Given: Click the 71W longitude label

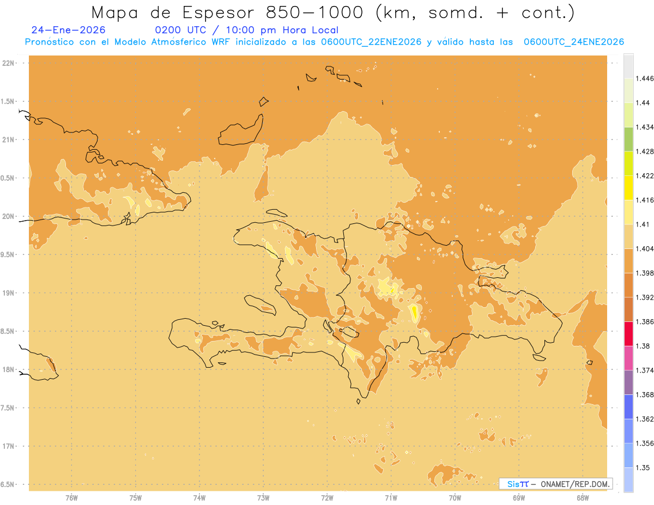Looking at the screenshot, I should pos(391,497).
